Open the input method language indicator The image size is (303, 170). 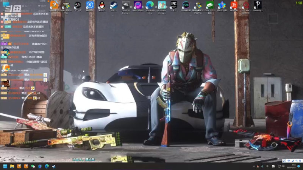point(267,166)
